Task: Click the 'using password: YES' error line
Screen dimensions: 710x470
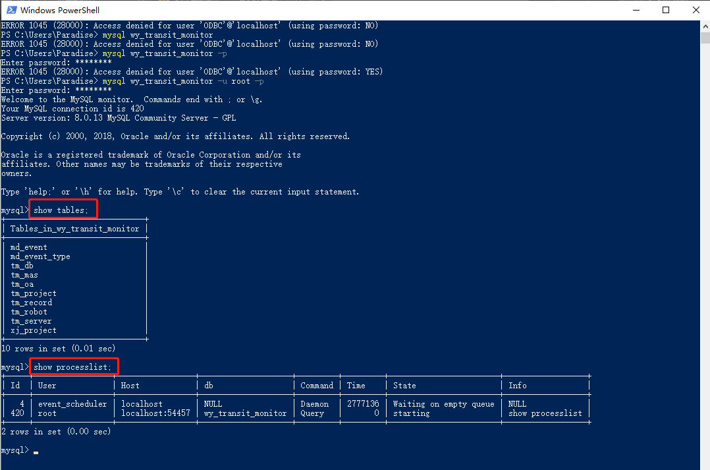Action: coord(192,72)
